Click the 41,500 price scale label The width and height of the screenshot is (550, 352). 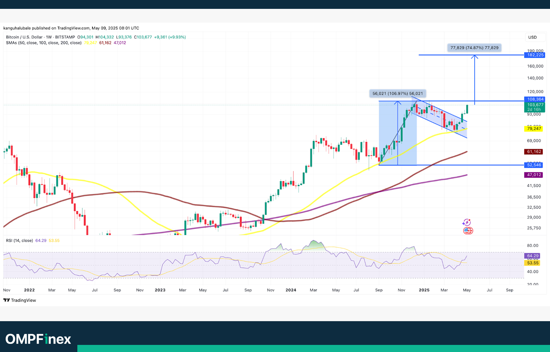point(534,186)
